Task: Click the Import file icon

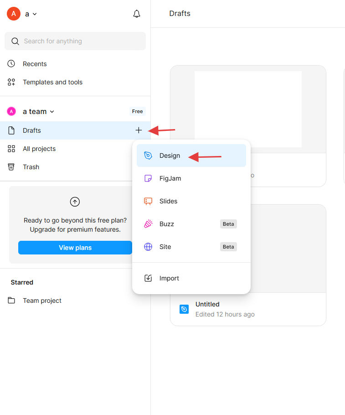Action: [148, 278]
